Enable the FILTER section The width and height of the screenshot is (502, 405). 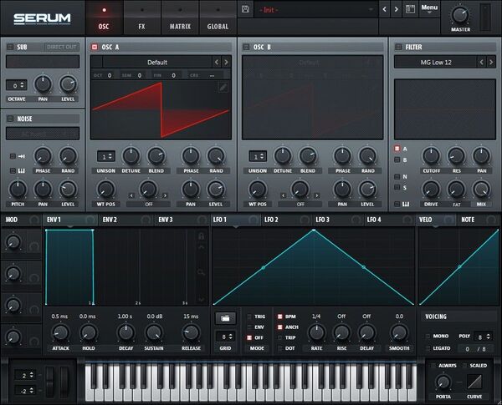tap(398, 47)
